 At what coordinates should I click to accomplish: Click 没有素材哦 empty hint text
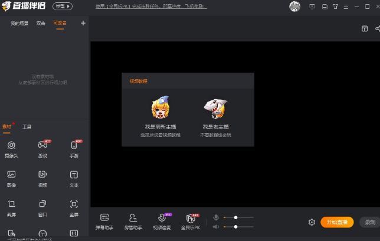tap(42, 76)
